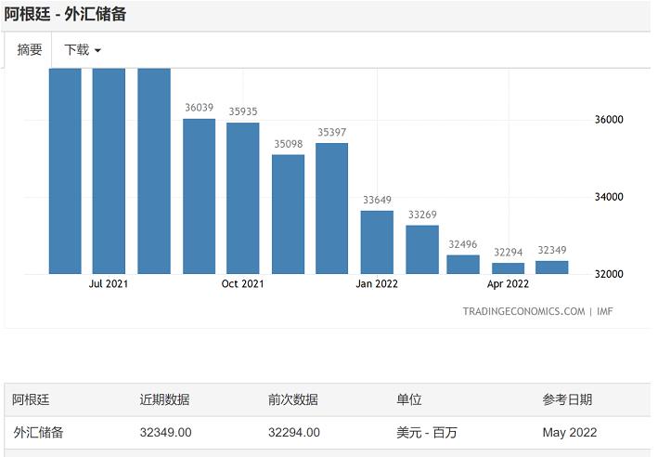
Task: Click the 32000 y-axis value
Action: point(609,274)
